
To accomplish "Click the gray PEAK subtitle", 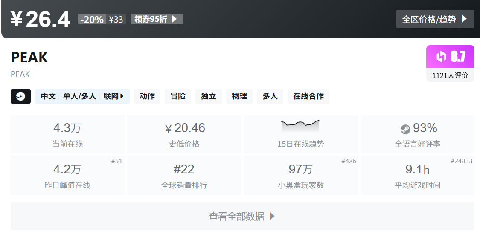I will point(20,74).
